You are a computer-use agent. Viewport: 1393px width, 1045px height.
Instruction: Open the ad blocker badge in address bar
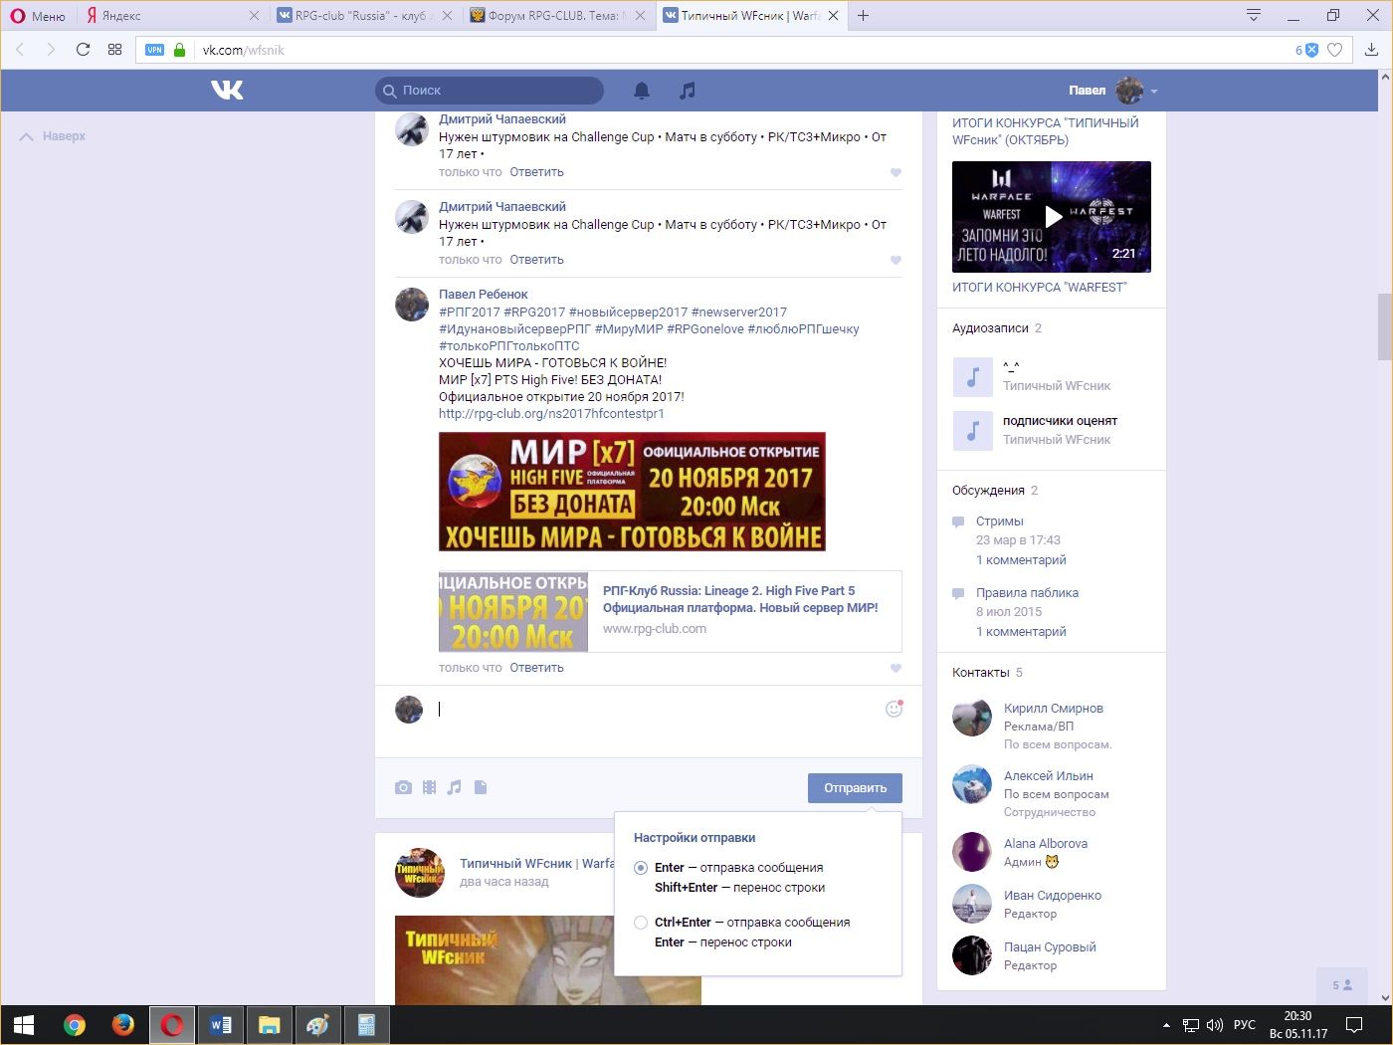coord(1306,50)
